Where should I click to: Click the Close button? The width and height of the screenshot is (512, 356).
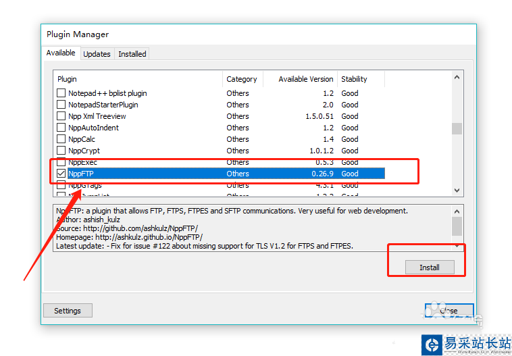pyautogui.click(x=449, y=310)
